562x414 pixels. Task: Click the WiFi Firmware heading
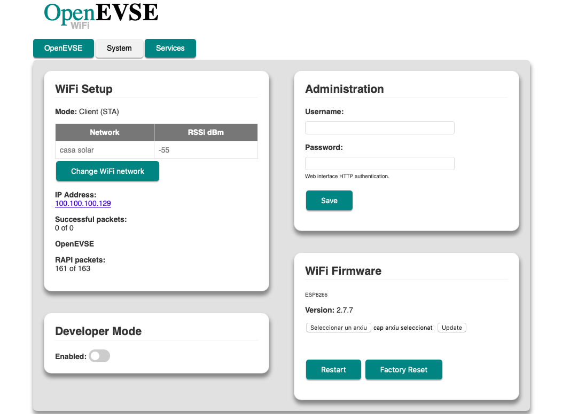343,271
